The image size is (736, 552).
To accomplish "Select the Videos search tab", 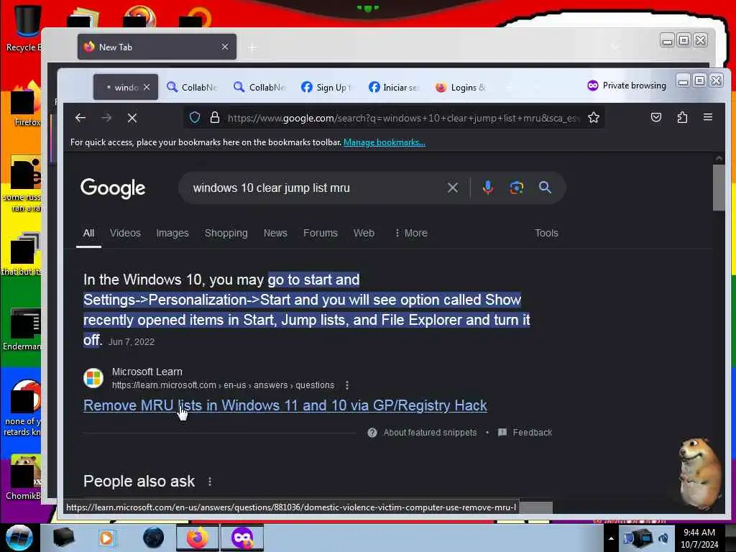I will click(x=125, y=234).
